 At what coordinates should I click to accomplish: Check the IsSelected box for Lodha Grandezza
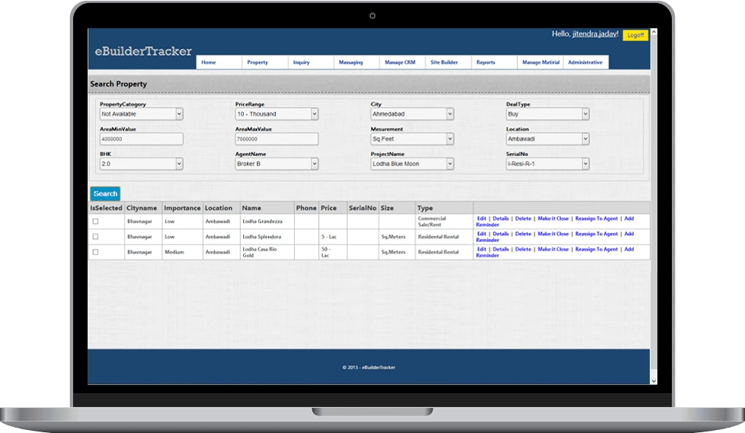pyautogui.click(x=95, y=221)
